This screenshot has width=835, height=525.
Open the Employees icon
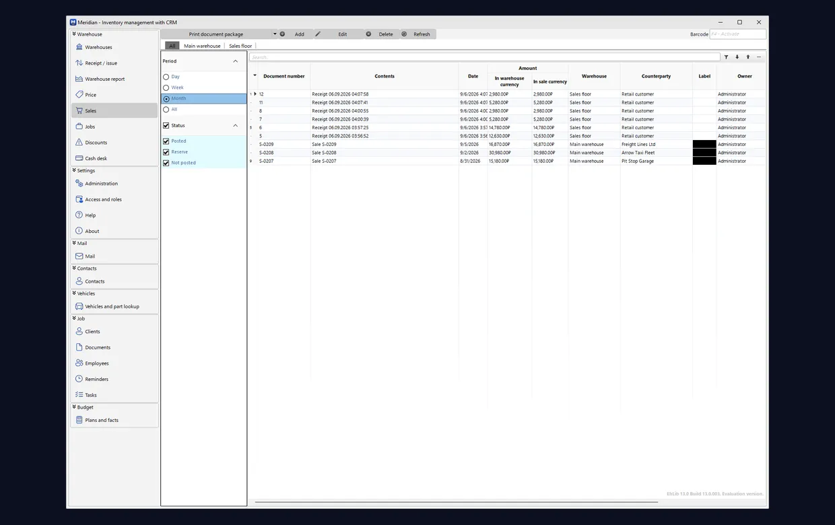[x=79, y=363]
